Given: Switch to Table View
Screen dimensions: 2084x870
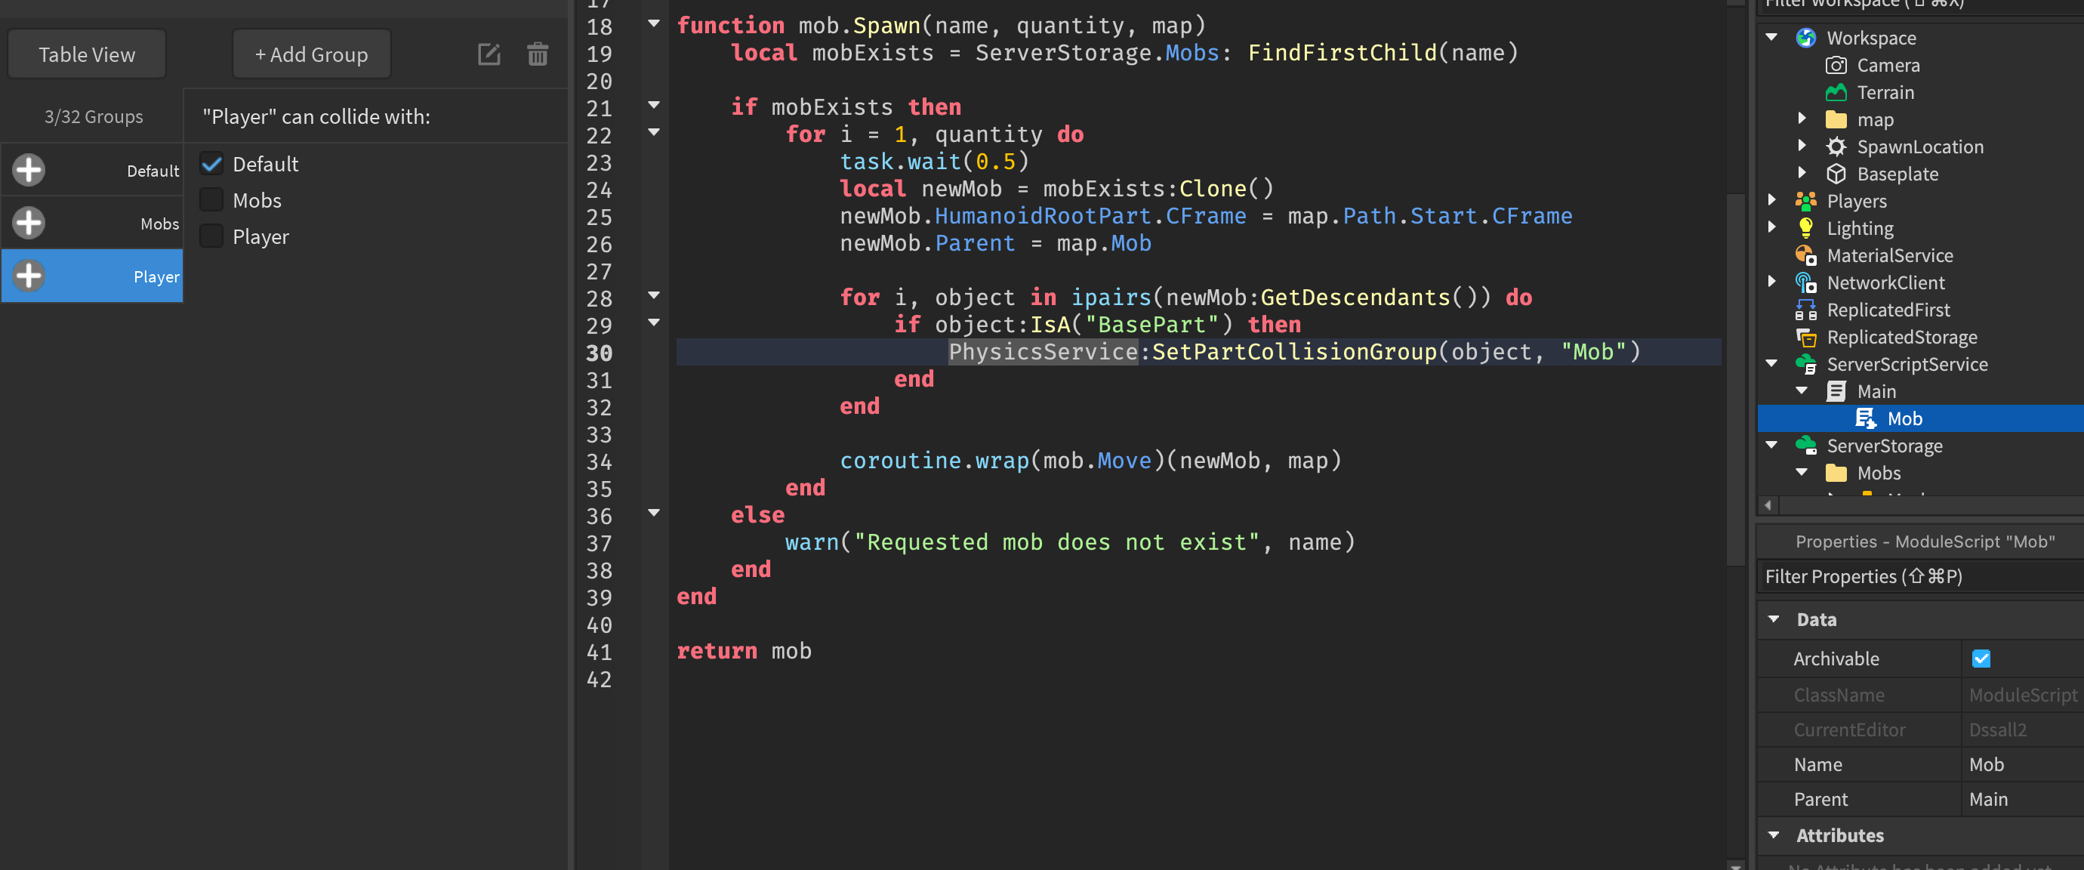Looking at the screenshot, I should pos(87,54).
